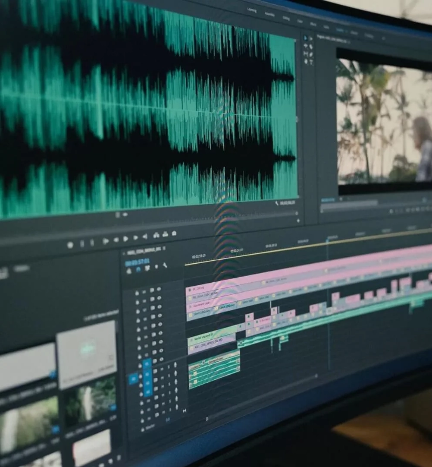The image size is (432, 467).
Task: Select the Ripple Edit tool
Action: 306,46
